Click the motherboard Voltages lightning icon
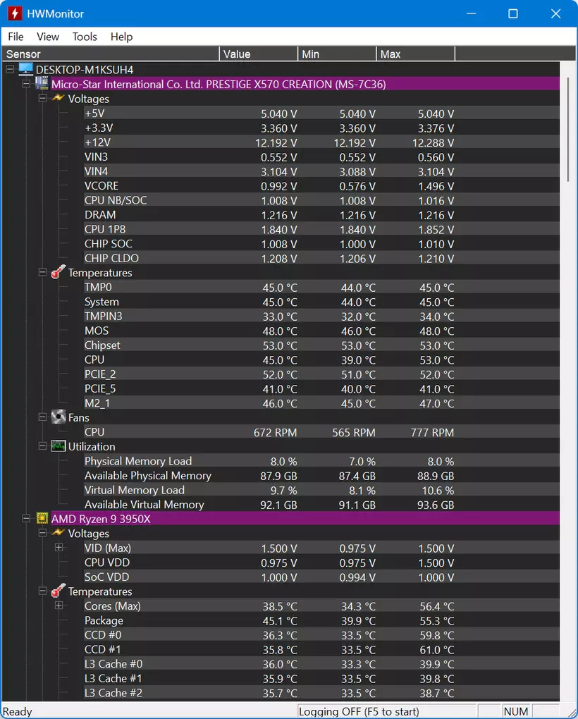This screenshot has height=719, width=578. [x=58, y=98]
